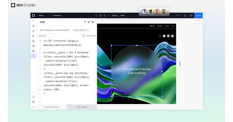Screen dimensions: 233x122
Task: Close the CSS panel
Action: [93, 22]
